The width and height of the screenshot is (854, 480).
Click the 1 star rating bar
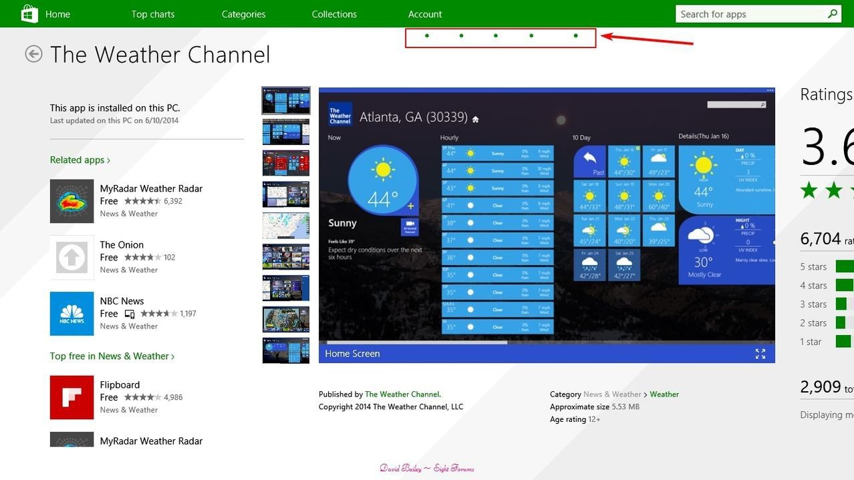[843, 341]
